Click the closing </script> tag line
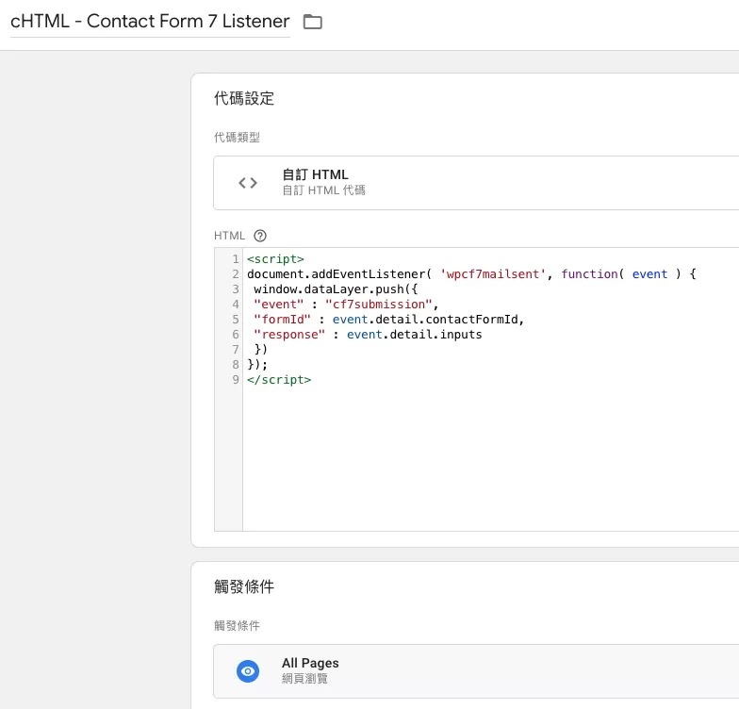 [279, 379]
